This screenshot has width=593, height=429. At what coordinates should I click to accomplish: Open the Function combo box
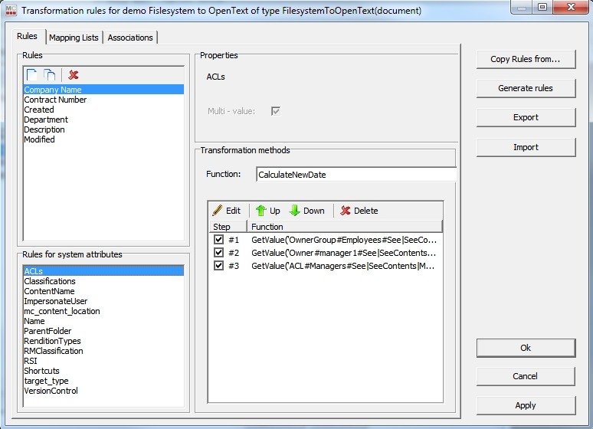(x=355, y=175)
